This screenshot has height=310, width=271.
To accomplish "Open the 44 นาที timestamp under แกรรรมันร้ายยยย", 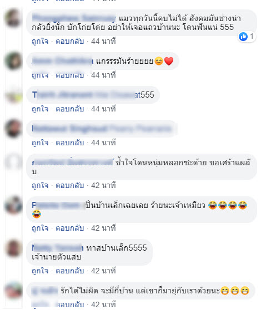I will pos(103,75).
